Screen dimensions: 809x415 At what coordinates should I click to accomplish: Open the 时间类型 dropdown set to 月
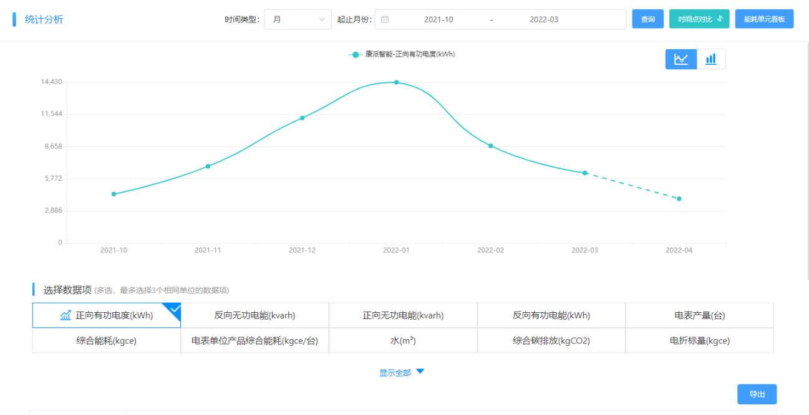(x=298, y=19)
